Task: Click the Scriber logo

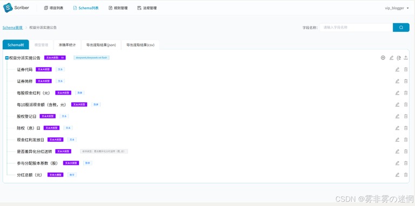Action: [16, 8]
